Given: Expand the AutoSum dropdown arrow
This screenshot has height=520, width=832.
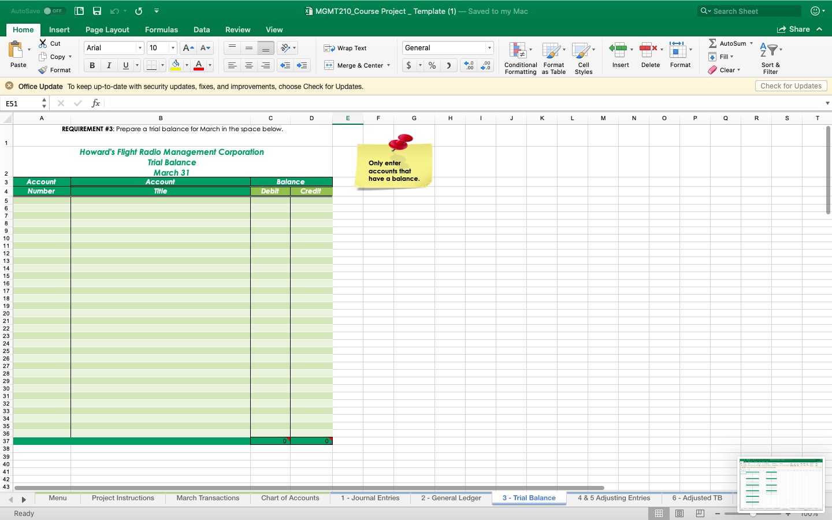Looking at the screenshot, I should [751, 43].
